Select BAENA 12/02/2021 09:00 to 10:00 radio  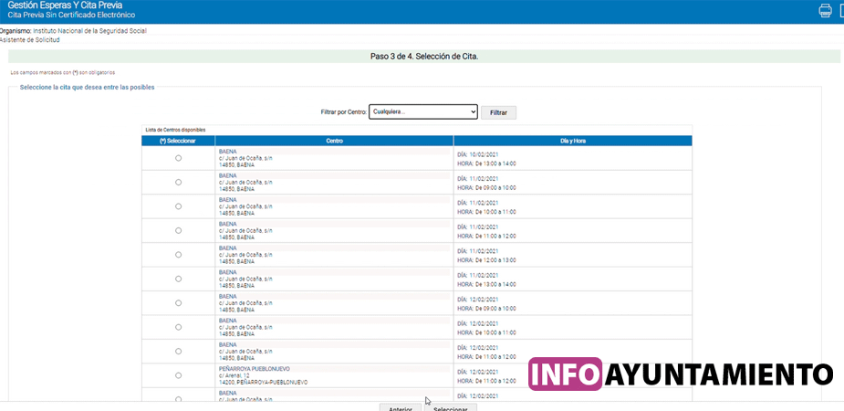178,302
